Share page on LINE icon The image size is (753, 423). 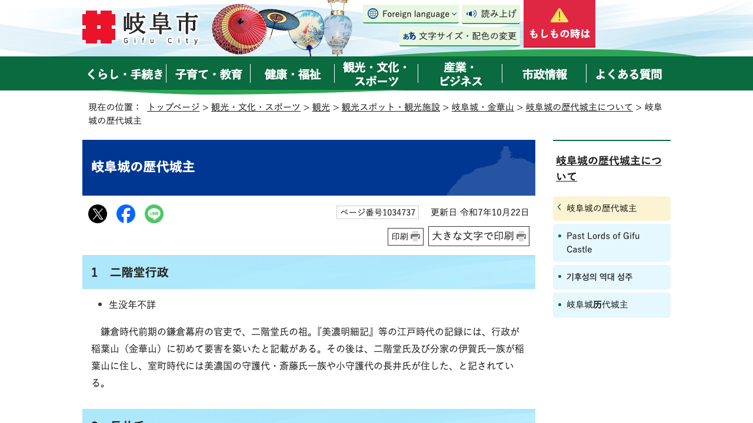click(x=154, y=214)
